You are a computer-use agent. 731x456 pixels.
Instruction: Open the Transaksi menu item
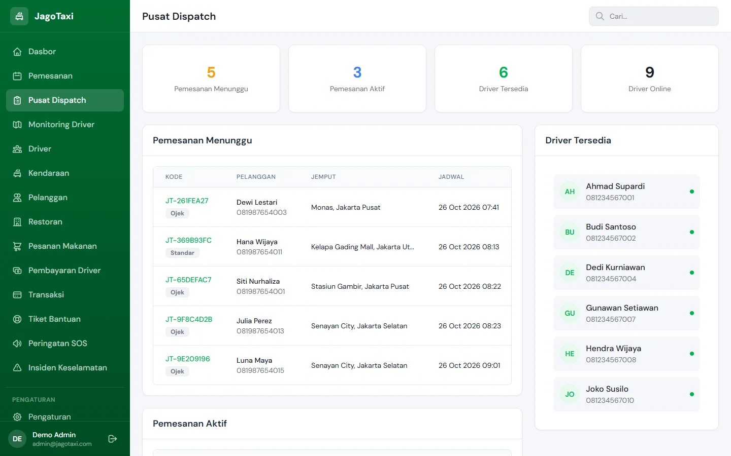click(x=65, y=295)
